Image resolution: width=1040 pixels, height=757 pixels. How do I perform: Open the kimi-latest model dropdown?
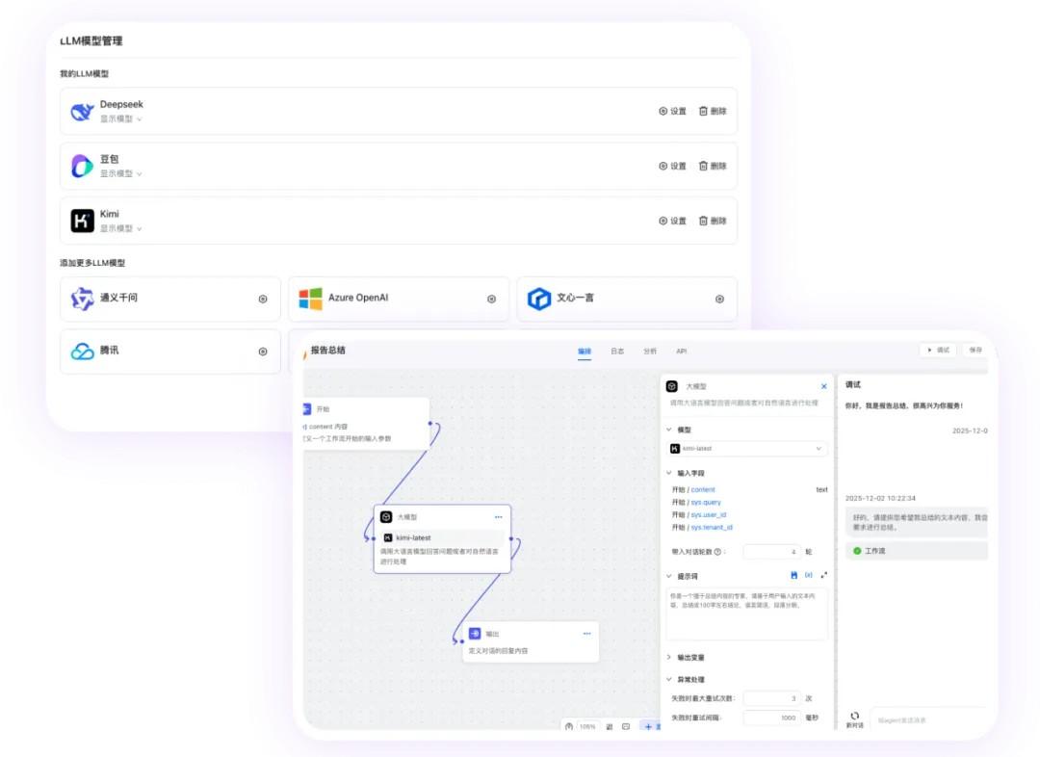[x=746, y=449]
